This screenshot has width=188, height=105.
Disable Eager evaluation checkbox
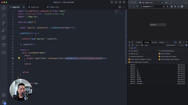pos(159,54)
